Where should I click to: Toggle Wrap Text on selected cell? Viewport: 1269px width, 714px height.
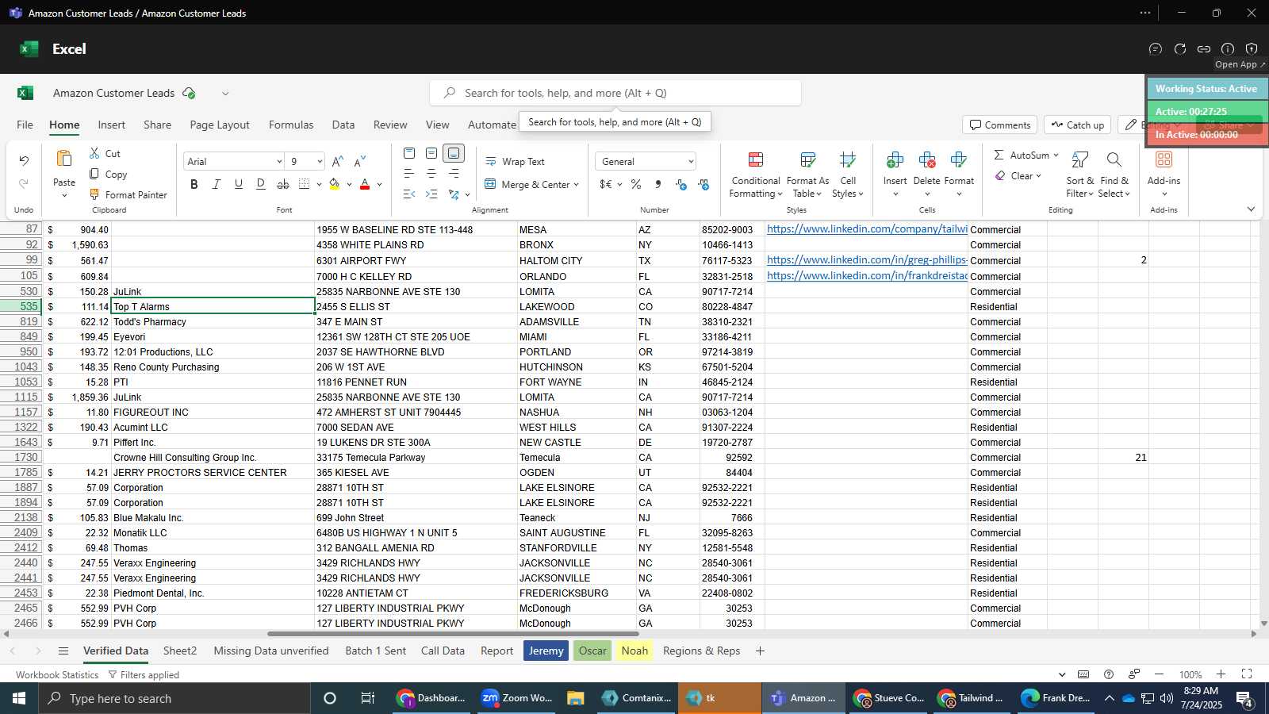click(515, 161)
